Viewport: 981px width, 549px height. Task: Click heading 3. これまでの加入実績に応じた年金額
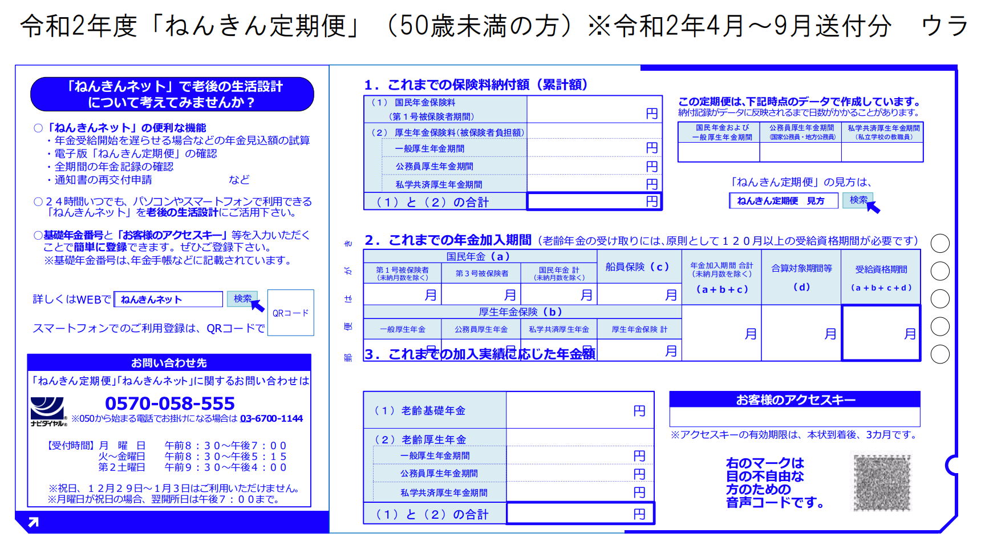[x=480, y=354]
